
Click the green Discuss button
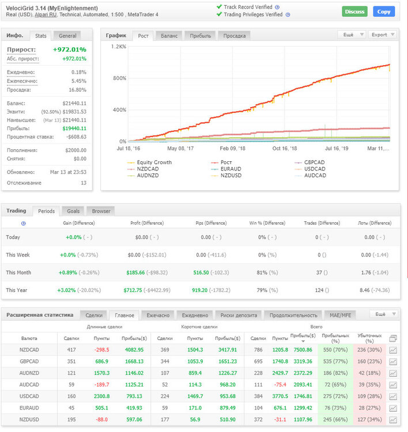coord(354,12)
